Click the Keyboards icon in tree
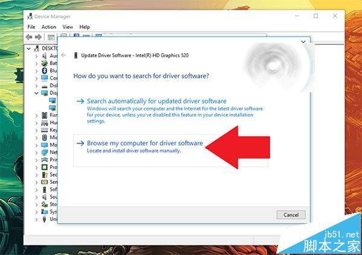 44,130
